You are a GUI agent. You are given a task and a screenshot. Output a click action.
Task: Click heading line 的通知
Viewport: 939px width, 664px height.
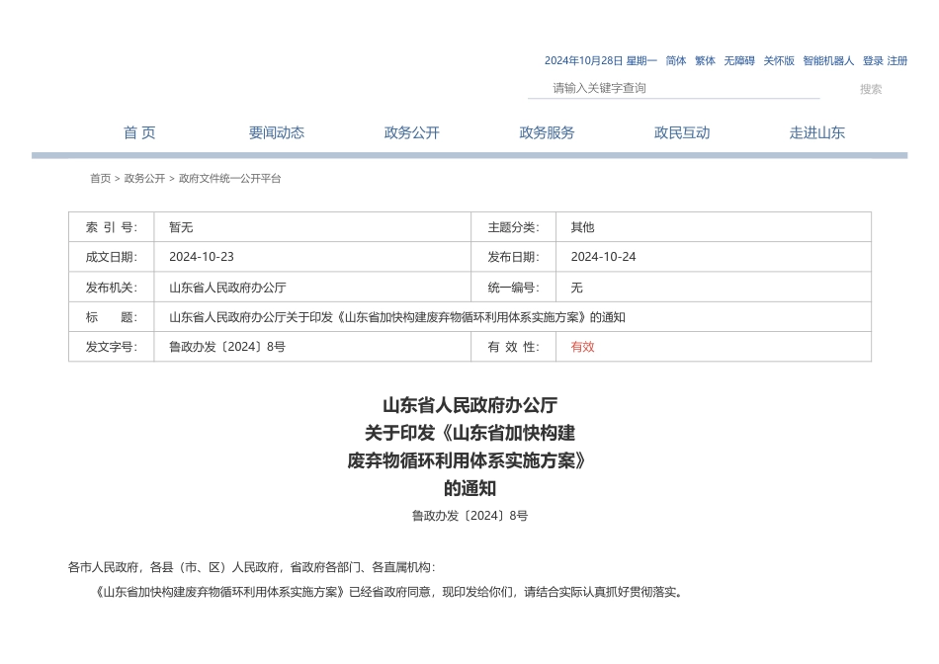[470, 488]
